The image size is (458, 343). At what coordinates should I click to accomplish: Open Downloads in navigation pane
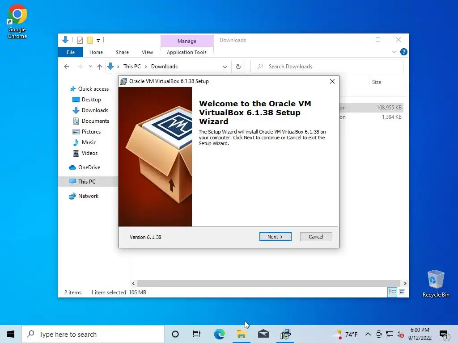coord(90,110)
